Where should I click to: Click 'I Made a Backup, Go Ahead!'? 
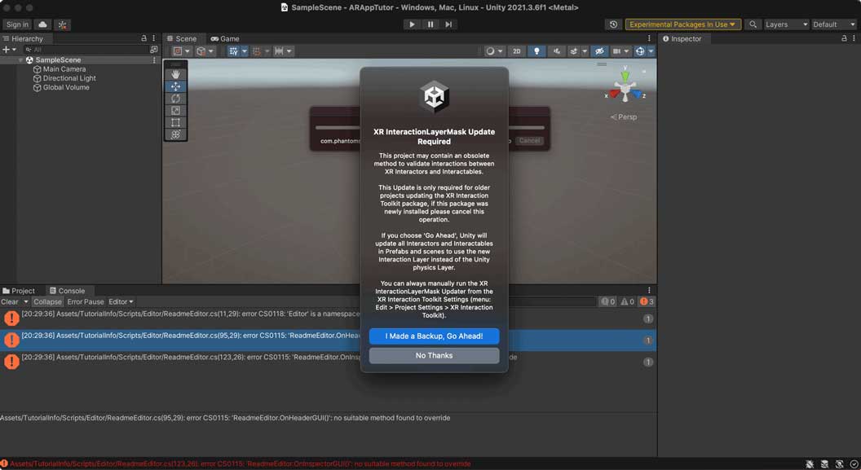coord(434,336)
